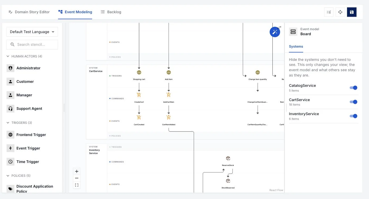The width and height of the screenshot is (369, 199).
Task: Click the CartItemQuantityCha... event label
Action: (258, 124)
